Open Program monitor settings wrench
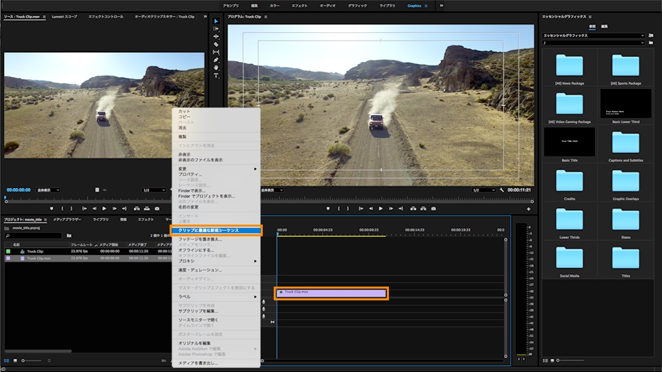 point(502,189)
